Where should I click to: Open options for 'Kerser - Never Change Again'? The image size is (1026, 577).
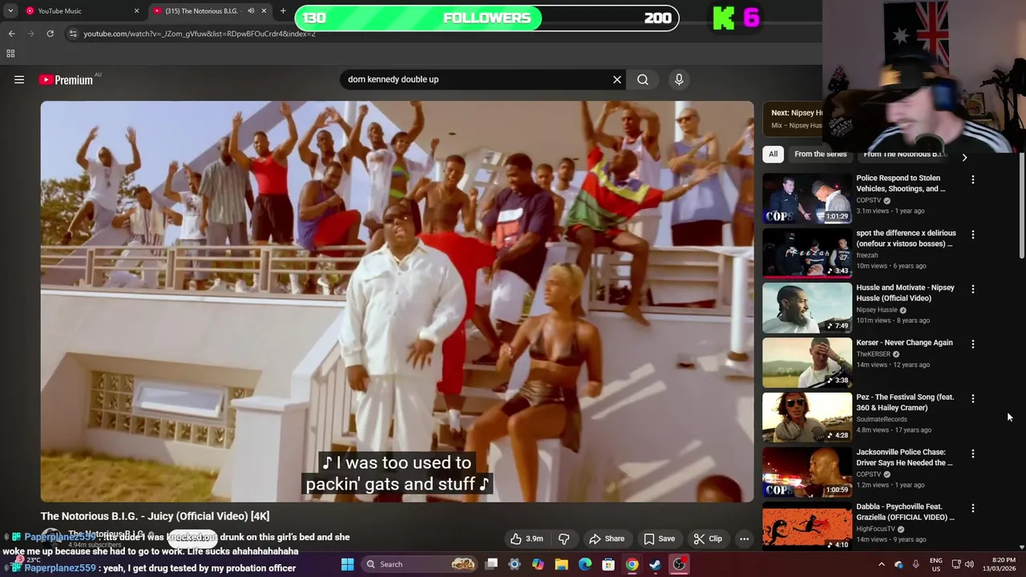coord(973,344)
